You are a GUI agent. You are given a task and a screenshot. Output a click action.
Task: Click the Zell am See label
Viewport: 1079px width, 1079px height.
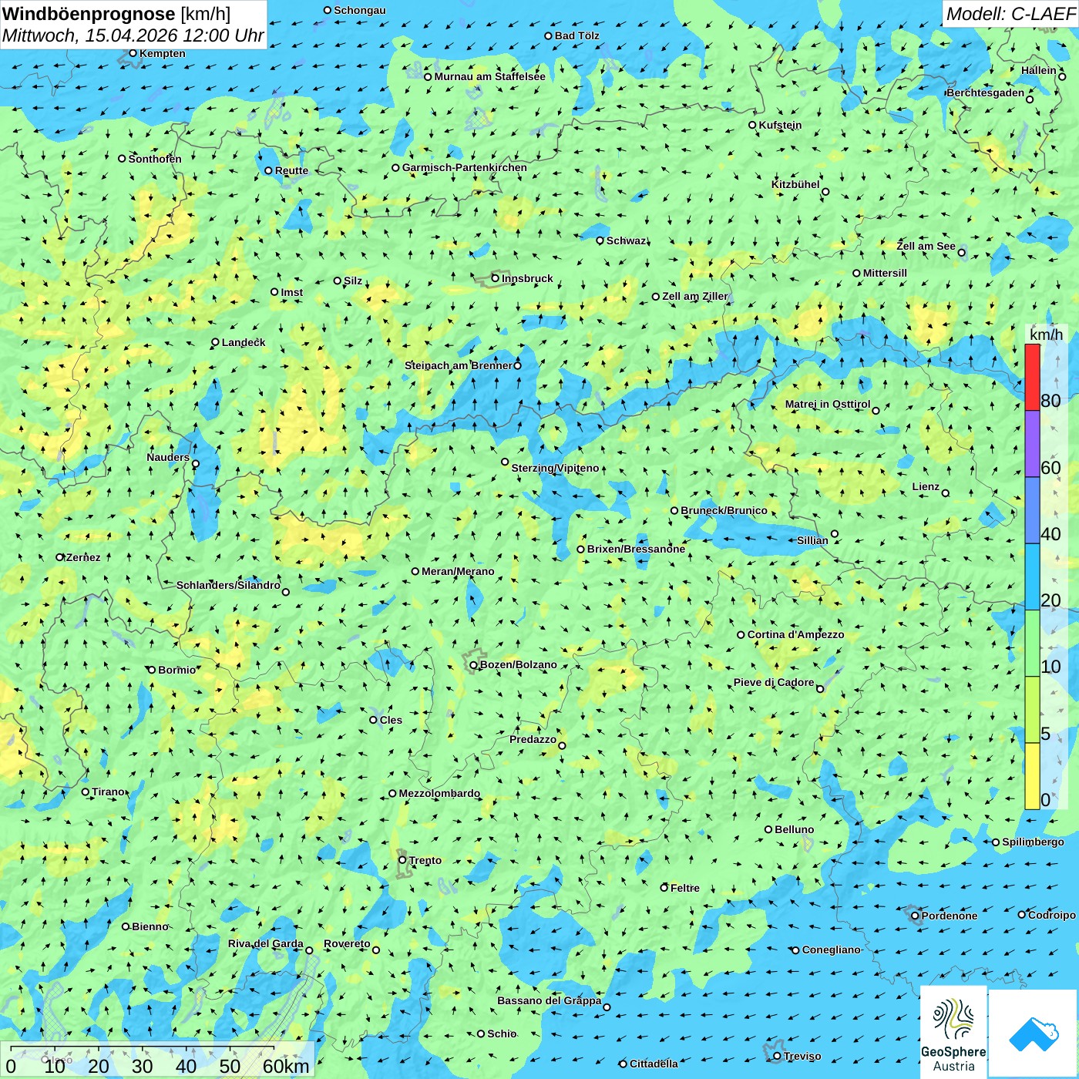pos(926,246)
